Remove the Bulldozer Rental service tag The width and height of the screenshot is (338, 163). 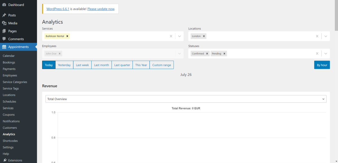coord(67,36)
